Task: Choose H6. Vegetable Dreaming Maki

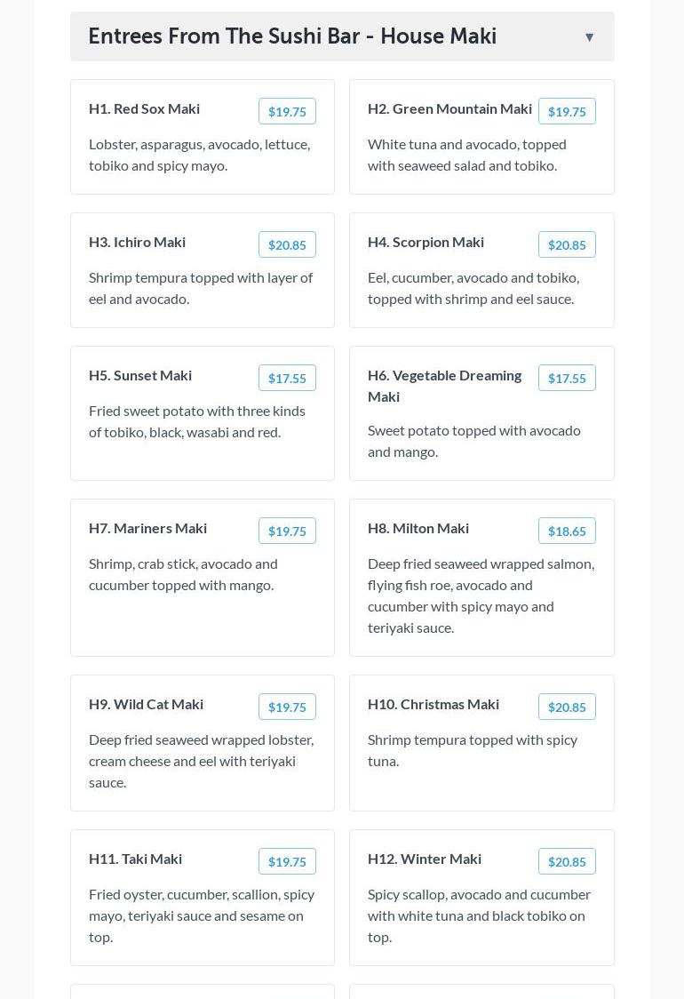Action: click(444, 385)
